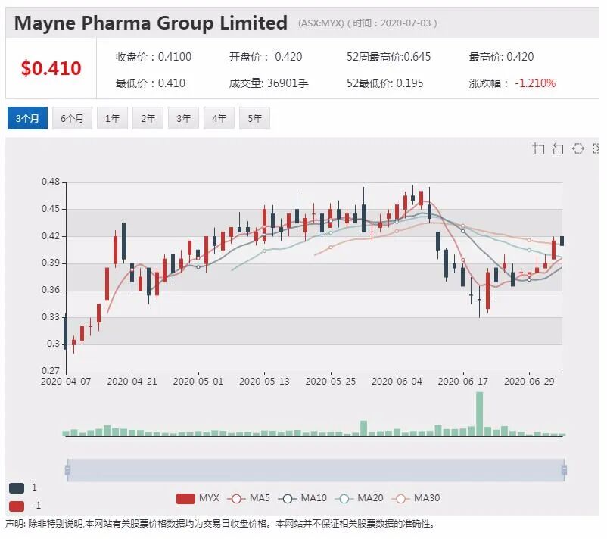
Task: Click the 成交量: 36901手 value
Action: point(269,83)
